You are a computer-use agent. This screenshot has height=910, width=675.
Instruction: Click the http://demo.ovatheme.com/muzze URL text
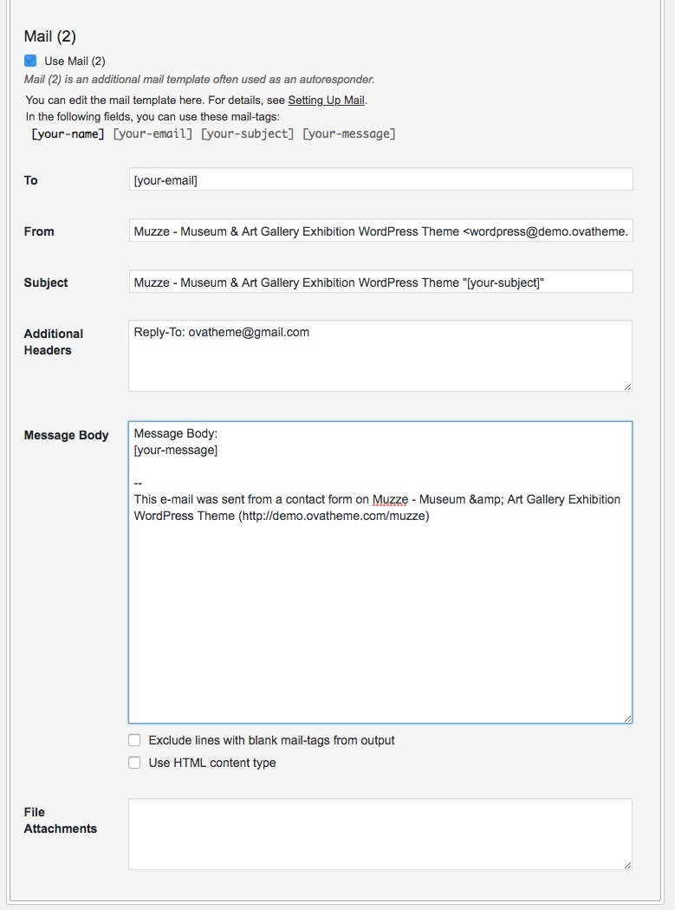(x=334, y=516)
